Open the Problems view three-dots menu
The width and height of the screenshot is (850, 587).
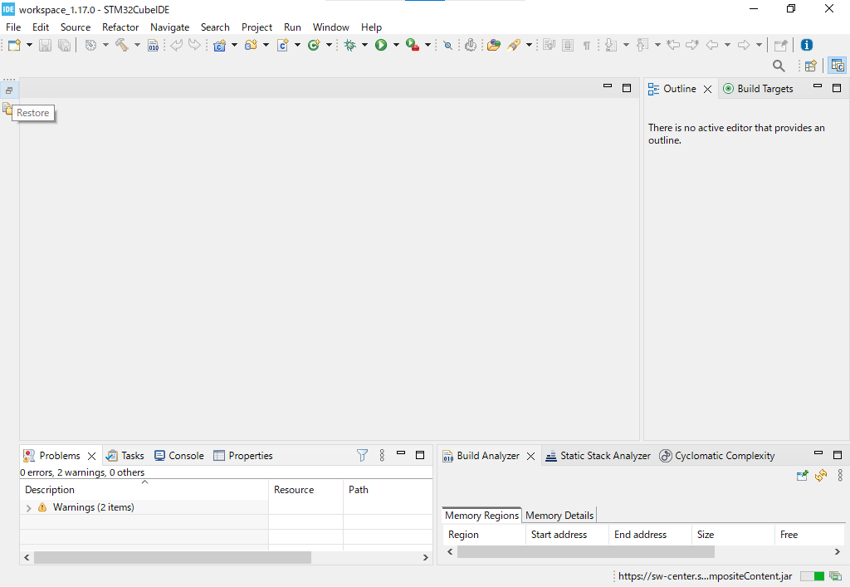click(x=382, y=455)
